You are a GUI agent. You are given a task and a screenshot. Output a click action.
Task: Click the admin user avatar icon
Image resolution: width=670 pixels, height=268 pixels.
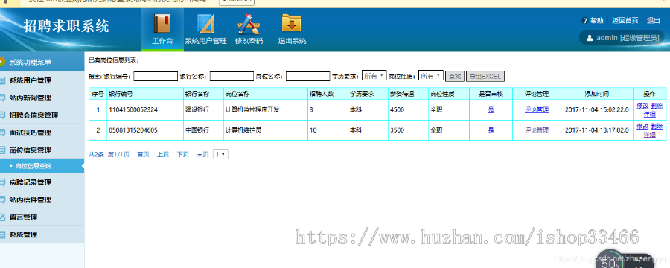point(590,38)
